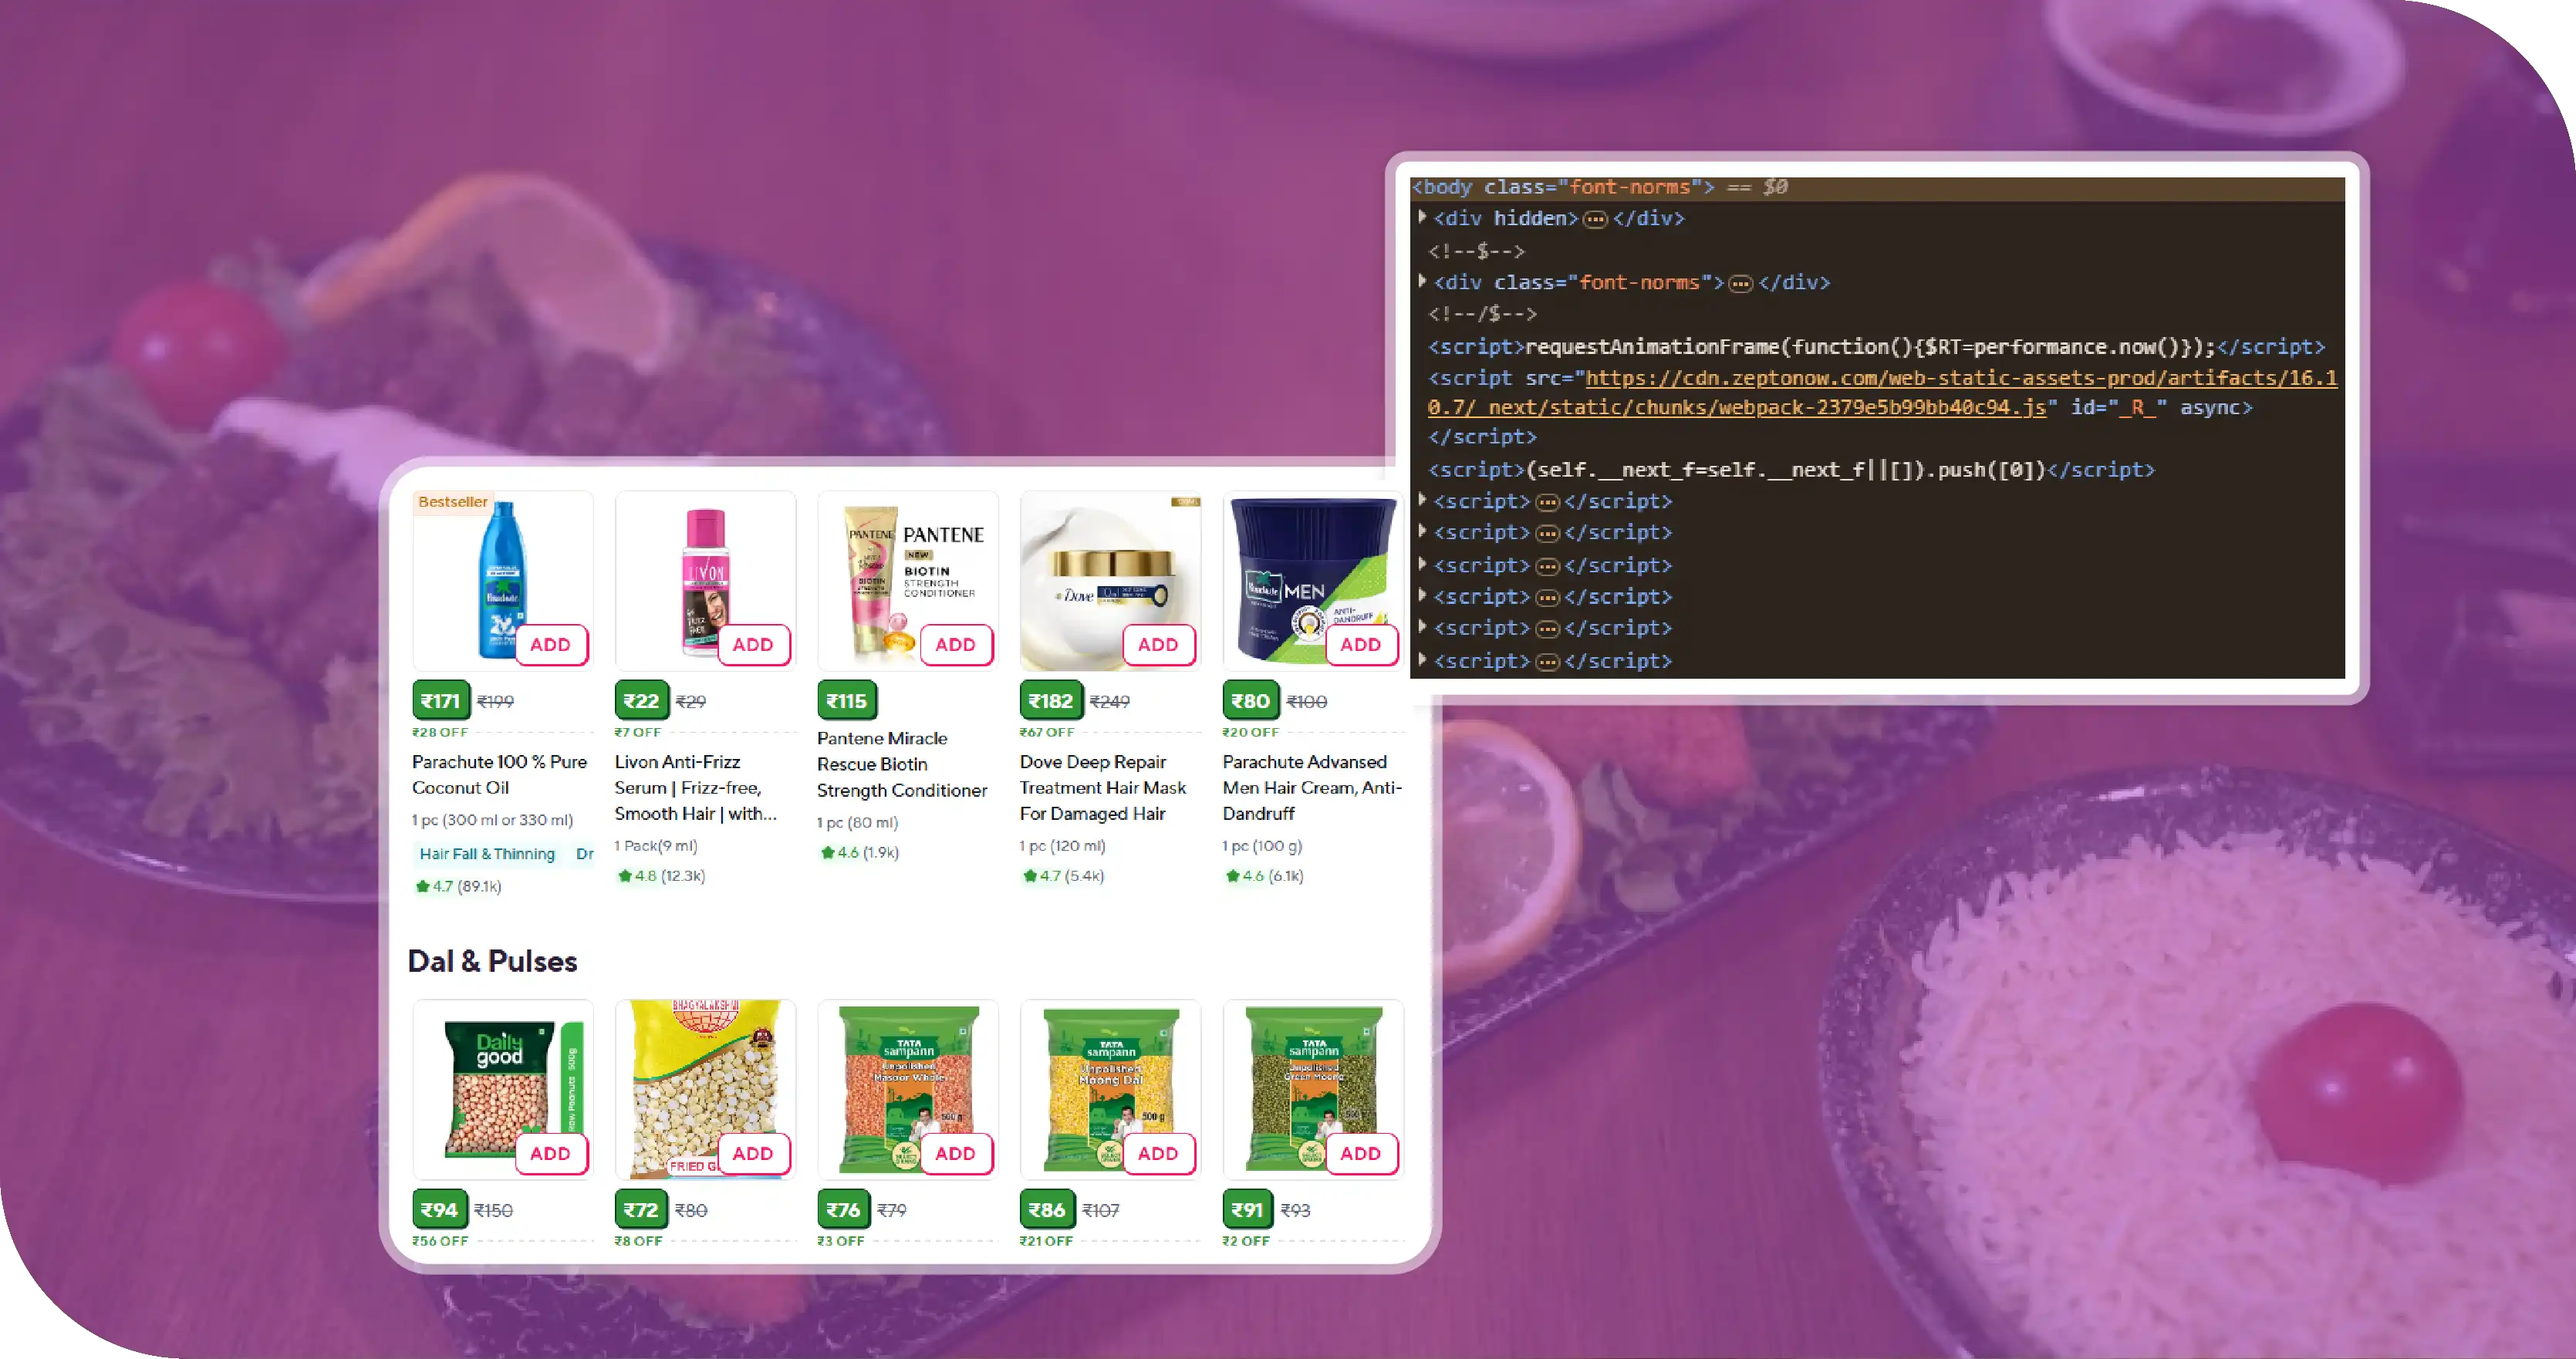
Task: Add the ₹76 Tata Sampann masoor item
Action: [956, 1154]
